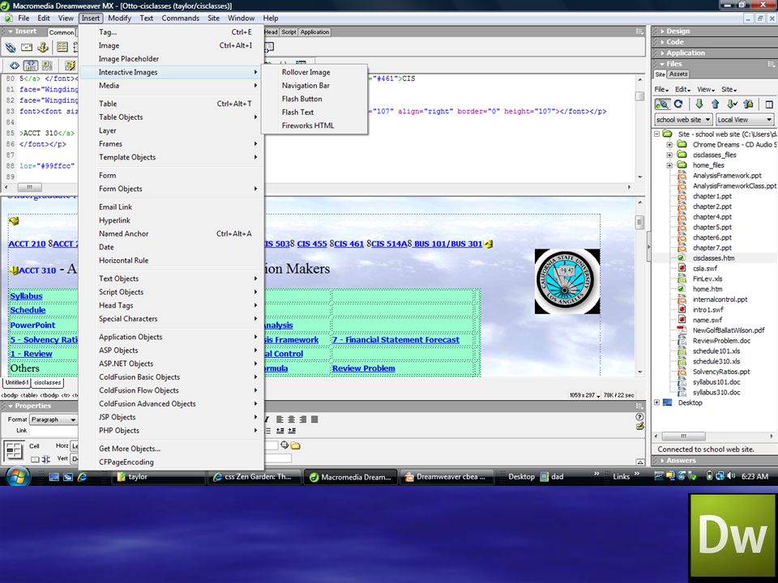Screen dimensions: 778x583
Task: Click the Refresh icon in Files panel
Action: 678,104
